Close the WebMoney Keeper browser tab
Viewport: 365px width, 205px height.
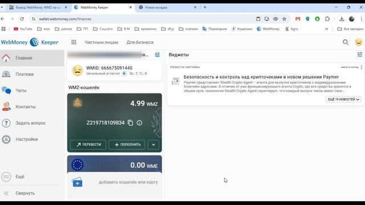pyautogui.click(x=131, y=7)
